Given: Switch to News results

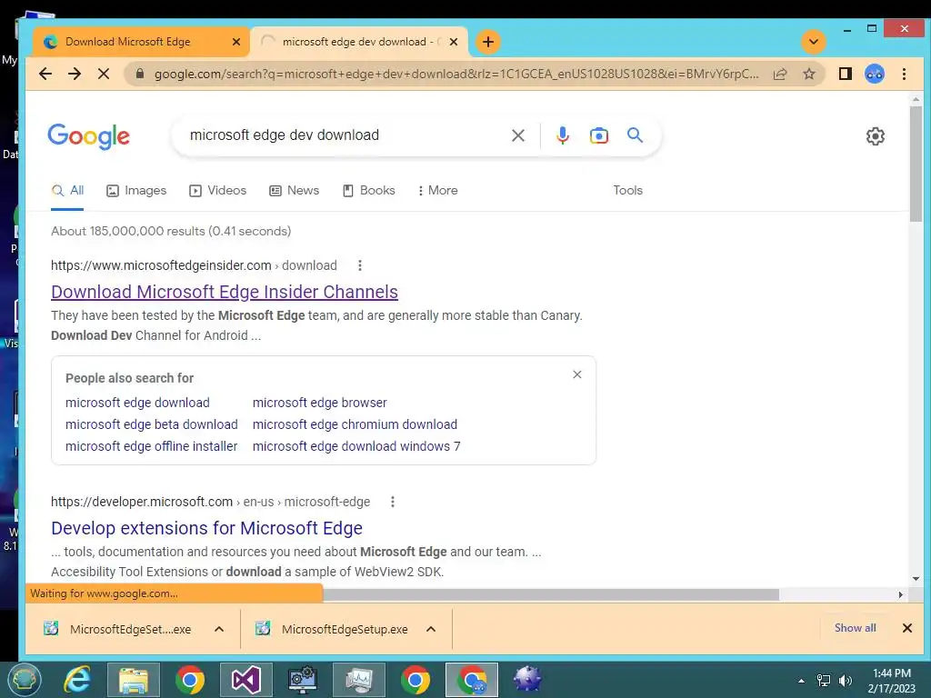Looking at the screenshot, I should [x=294, y=191].
